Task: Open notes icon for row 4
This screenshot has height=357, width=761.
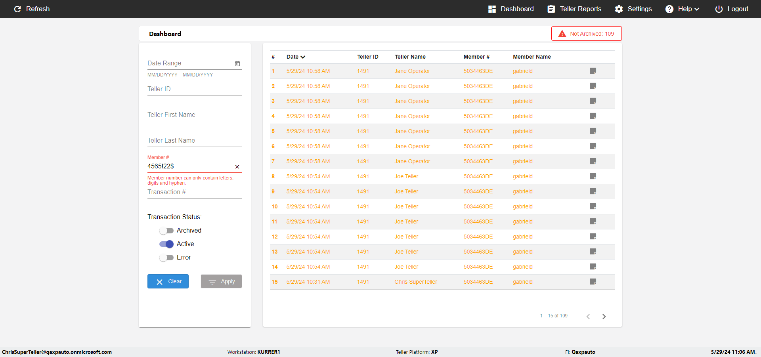Action: pyautogui.click(x=593, y=116)
